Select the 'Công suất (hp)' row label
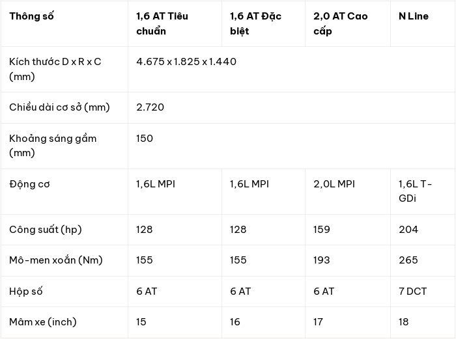Viewport: 456px width, 339px height. point(46,230)
